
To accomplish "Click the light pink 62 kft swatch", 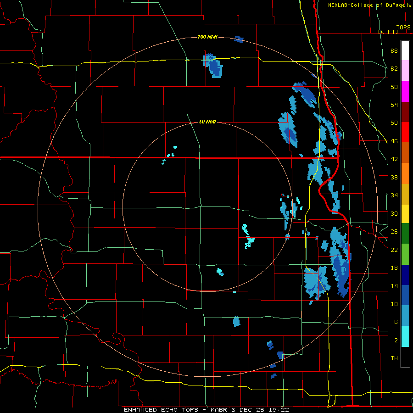I will point(405,71).
